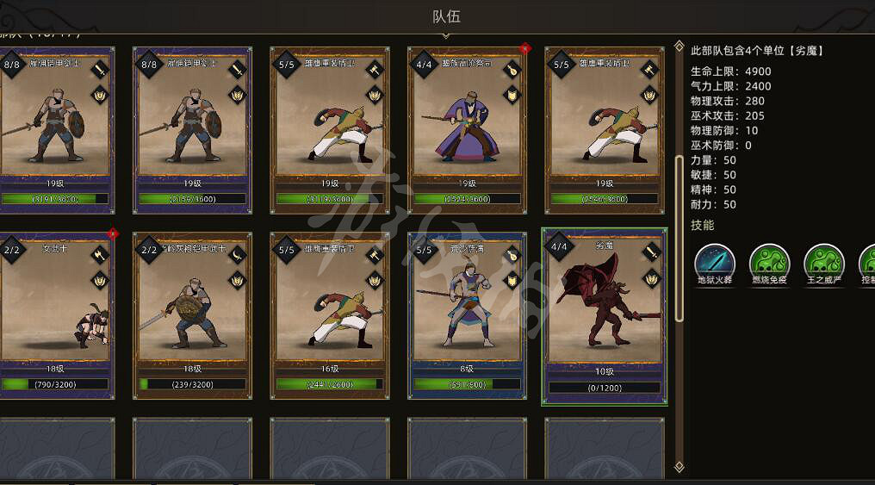Screen dimensions: 875x485
Task: Select the 荒沙萨满 unit card
Action: click(467, 316)
